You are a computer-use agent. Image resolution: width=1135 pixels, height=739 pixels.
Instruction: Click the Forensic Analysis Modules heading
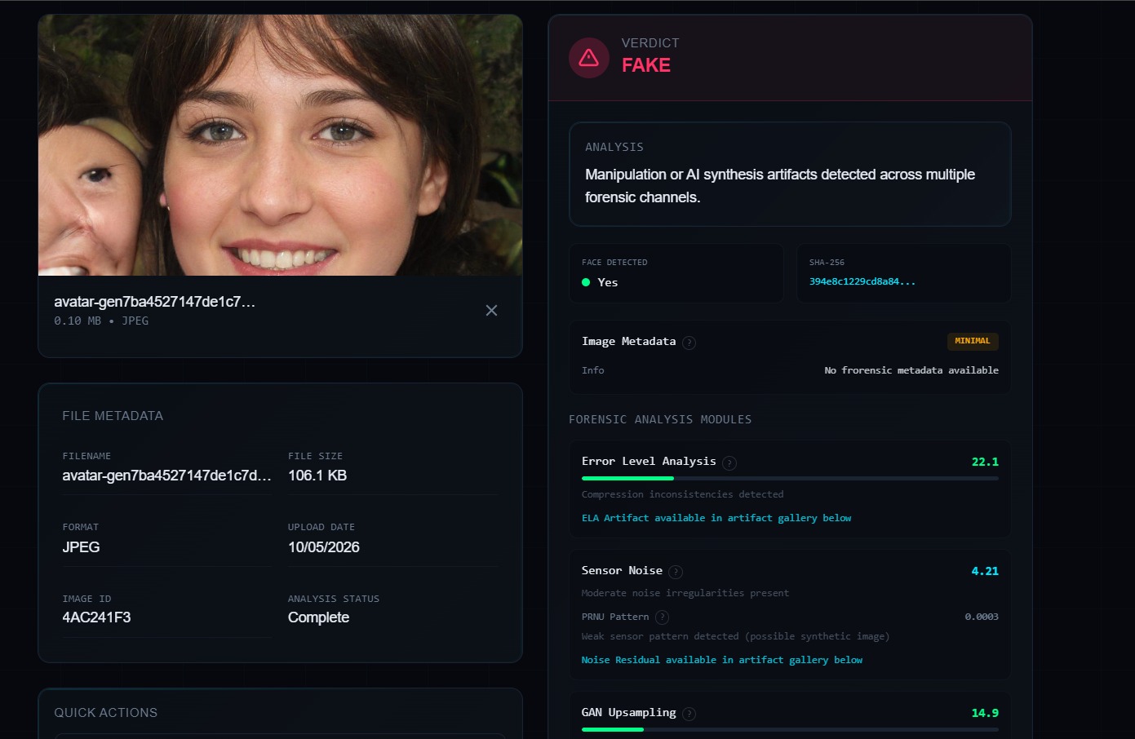660,419
